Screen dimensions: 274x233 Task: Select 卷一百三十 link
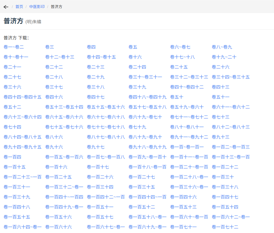[223, 177]
